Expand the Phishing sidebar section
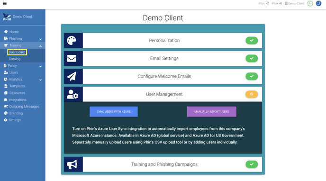Screen dimensions: 326x181 (22, 39)
